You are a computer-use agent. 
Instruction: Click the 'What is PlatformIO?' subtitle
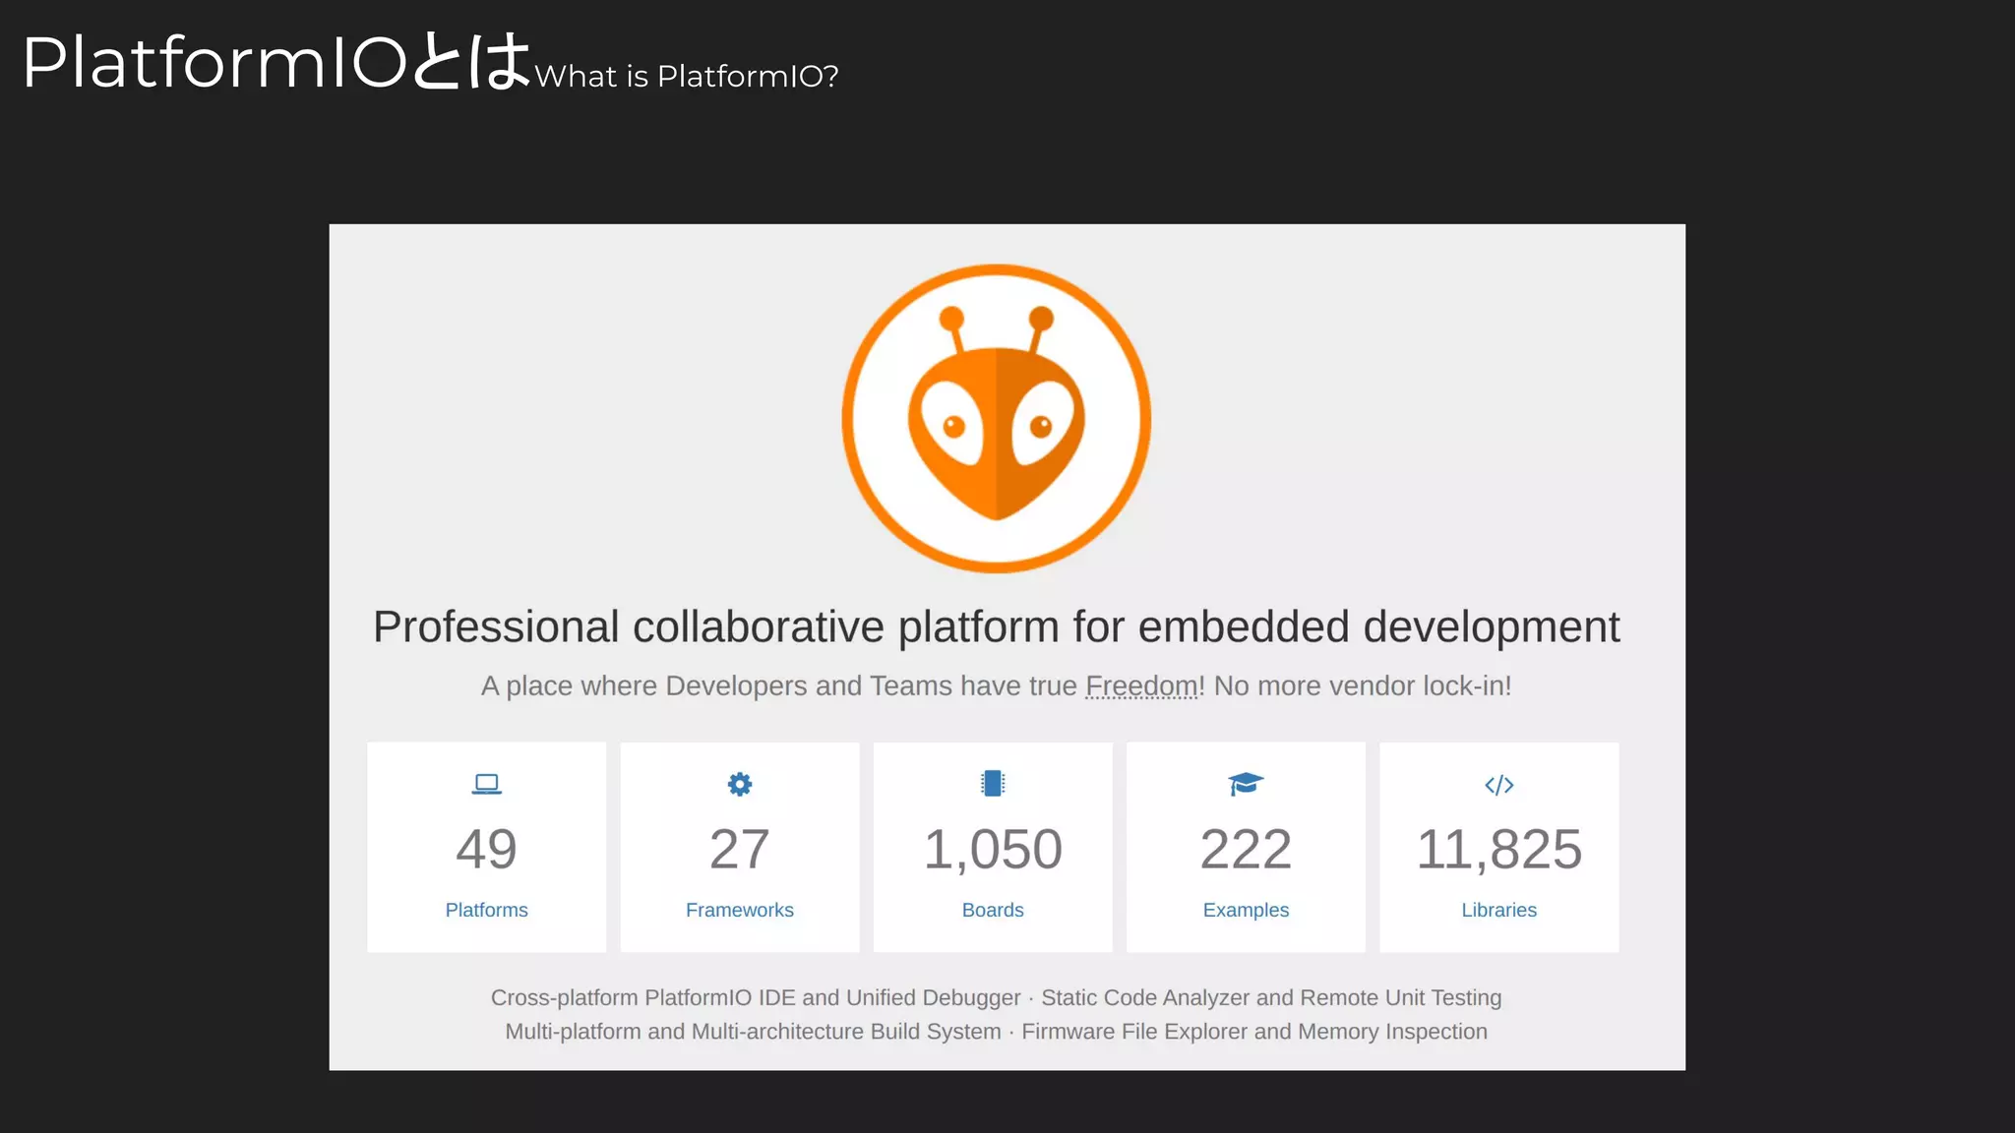tap(687, 76)
